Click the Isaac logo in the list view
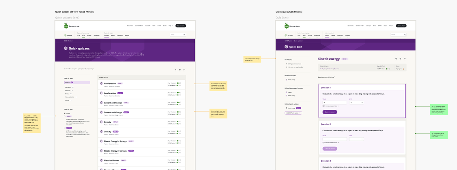457x170 pixels. (66, 25)
